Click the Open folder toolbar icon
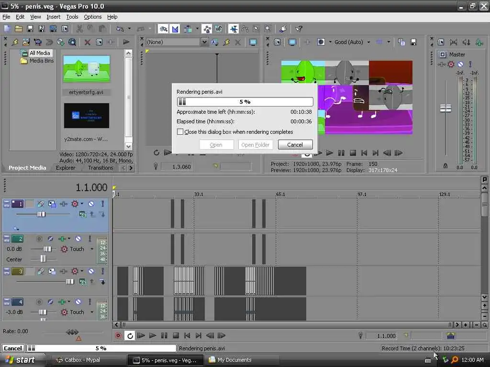 (19, 29)
